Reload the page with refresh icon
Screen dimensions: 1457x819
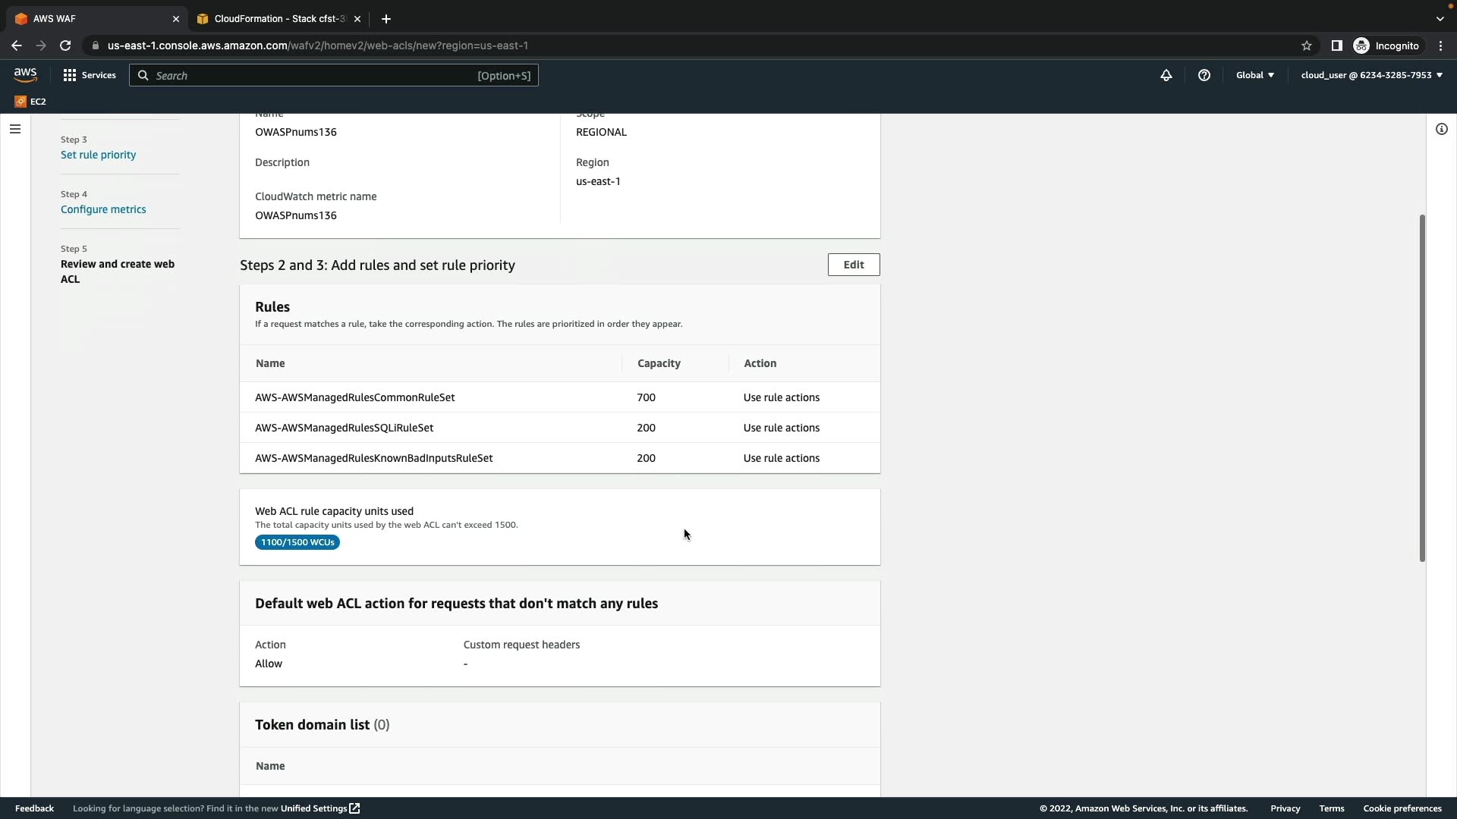point(65,45)
